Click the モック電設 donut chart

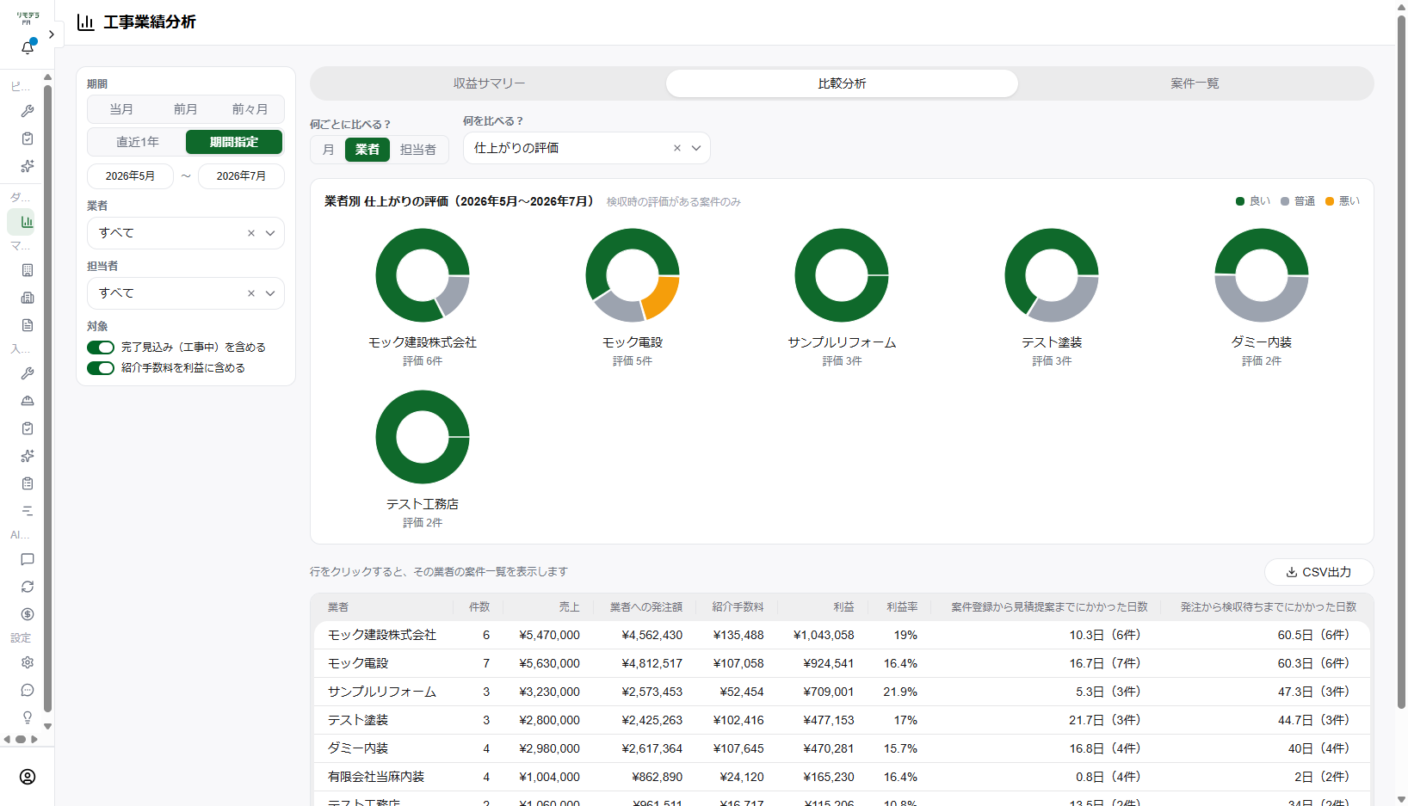[633, 275]
